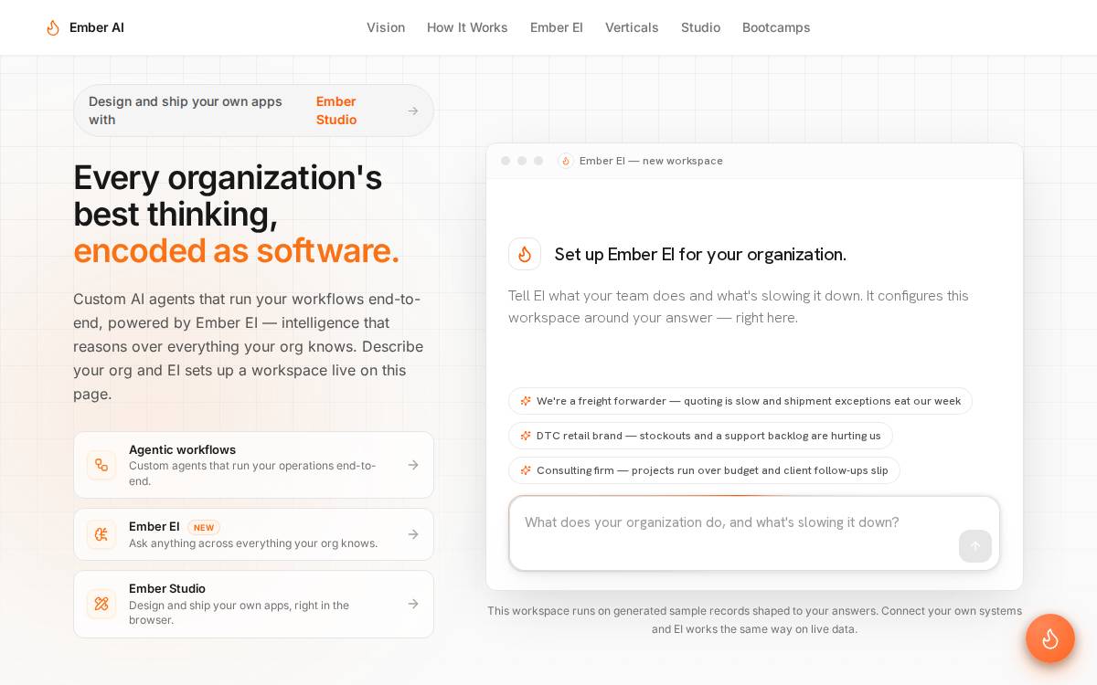Click the 'Ember EI — new workspace' title text

pos(651,161)
